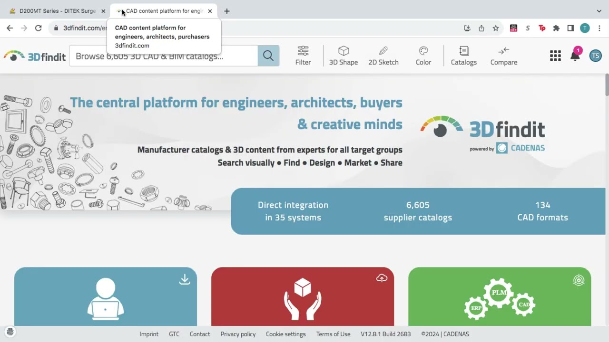
Task: Bookmark this page with the star icon
Action: (496, 28)
